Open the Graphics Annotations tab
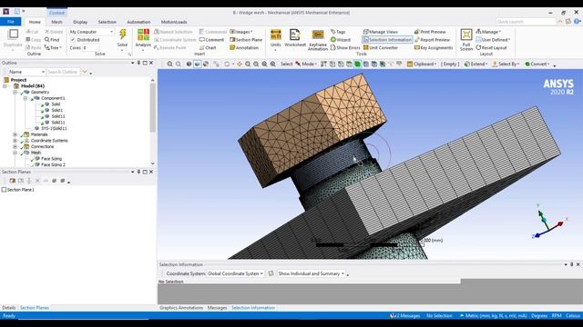Image resolution: width=583 pixels, height=327 pixels. [x=181, y=308]
